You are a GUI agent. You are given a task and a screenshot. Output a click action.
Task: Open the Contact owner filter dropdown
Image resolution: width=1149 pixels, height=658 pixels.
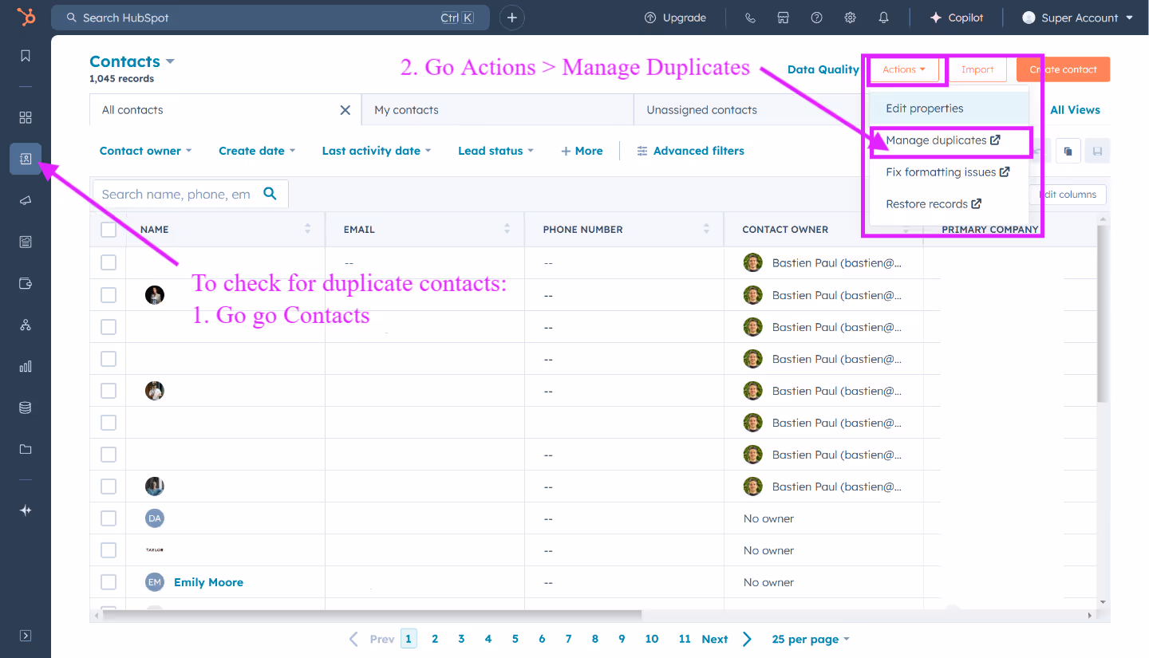tap(145, 150)
